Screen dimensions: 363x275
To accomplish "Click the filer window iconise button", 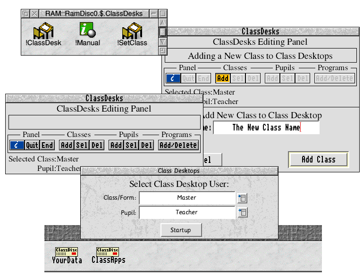I will tap(153, 14).
